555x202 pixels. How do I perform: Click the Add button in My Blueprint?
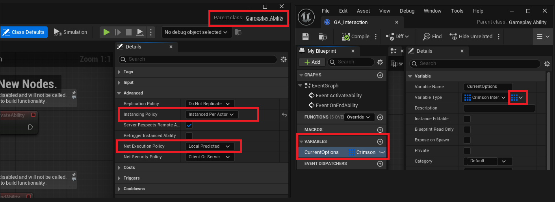pos(312,62)
